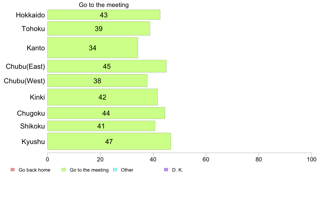Image resolution: width=319 pixels, height=197 pixels.
Task: Click the Chubu(West) bar labeled 38
Action: point(97,81)
